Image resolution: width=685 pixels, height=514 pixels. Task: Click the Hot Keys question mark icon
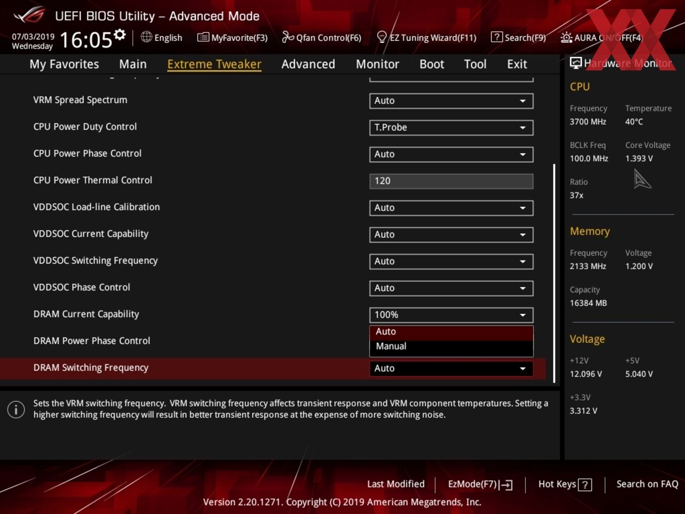pos(585,485)
